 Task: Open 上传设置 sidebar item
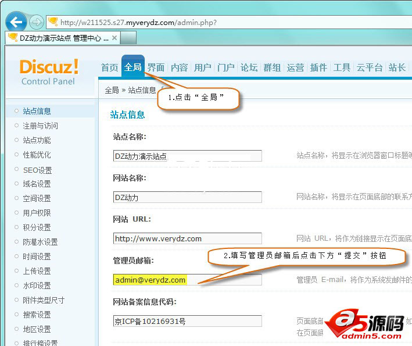tap(37, 271)
